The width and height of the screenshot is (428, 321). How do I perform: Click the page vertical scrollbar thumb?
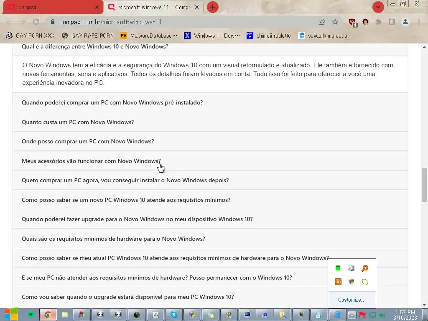424,185
